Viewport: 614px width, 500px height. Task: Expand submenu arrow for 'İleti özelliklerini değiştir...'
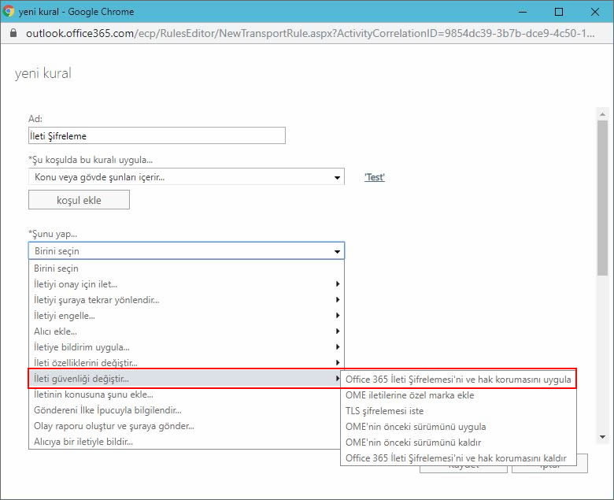coord(338,362)
